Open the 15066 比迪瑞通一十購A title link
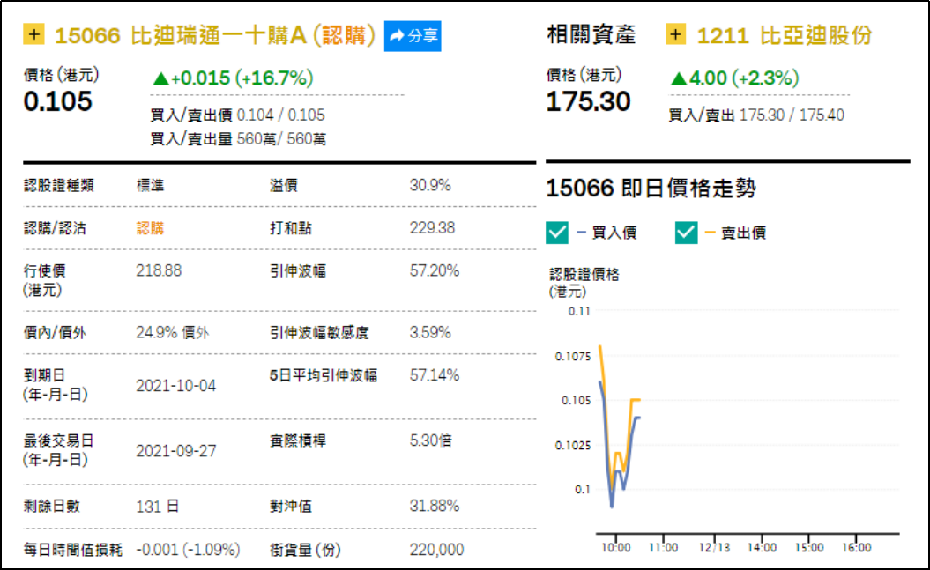This screenshot has width=930, height=570. (215, 35)
